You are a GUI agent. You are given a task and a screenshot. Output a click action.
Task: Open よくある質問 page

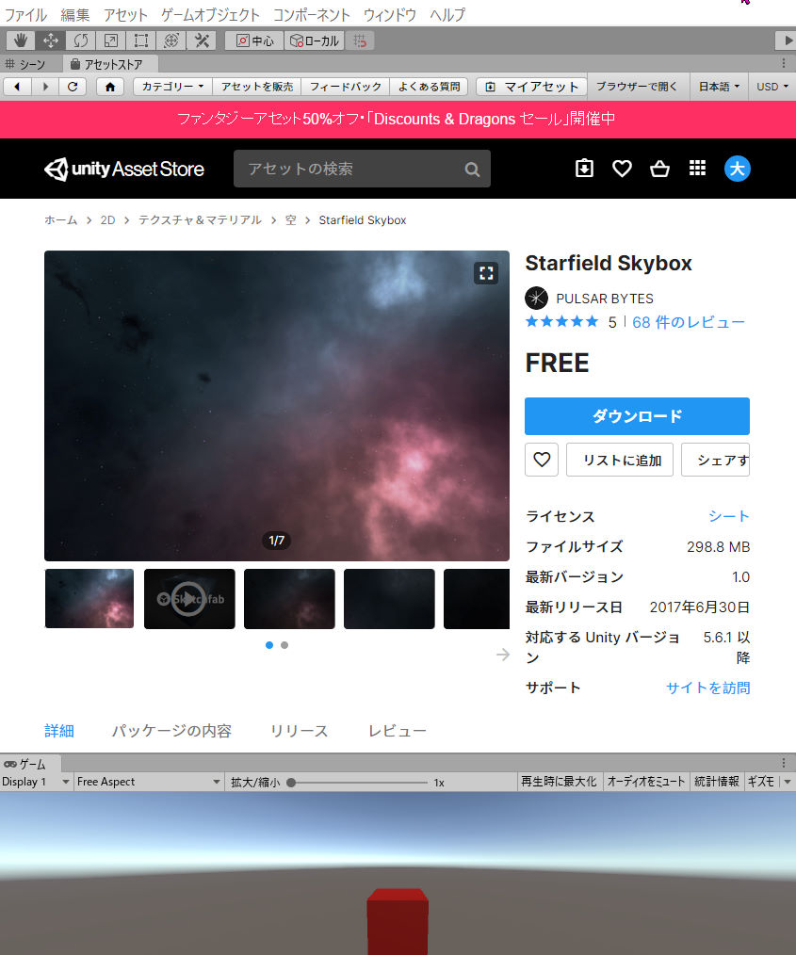429,87
